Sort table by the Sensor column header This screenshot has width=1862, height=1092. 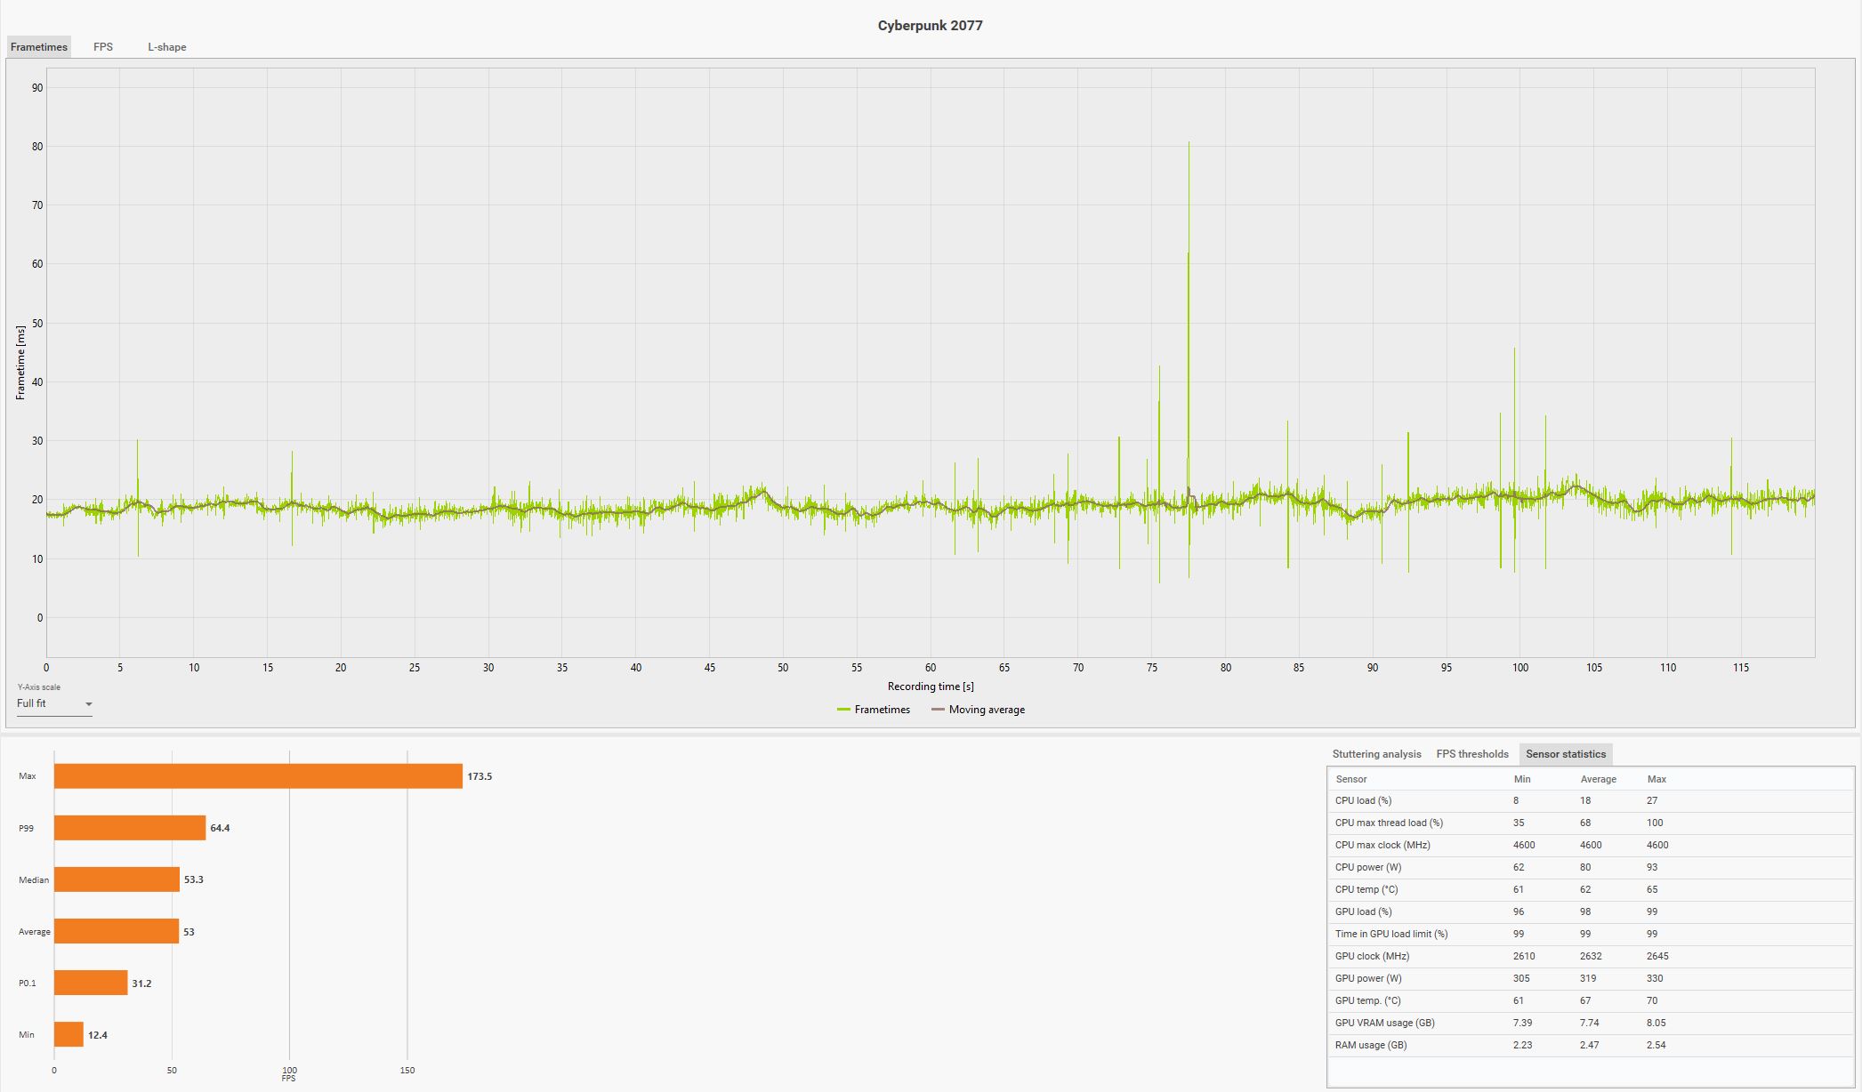pyautogui.click(x=1350, y=779)
